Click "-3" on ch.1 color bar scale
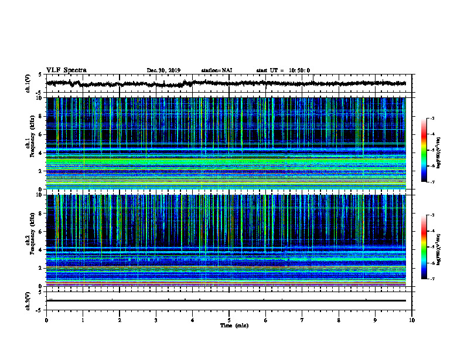 click(x=432, y=118)
